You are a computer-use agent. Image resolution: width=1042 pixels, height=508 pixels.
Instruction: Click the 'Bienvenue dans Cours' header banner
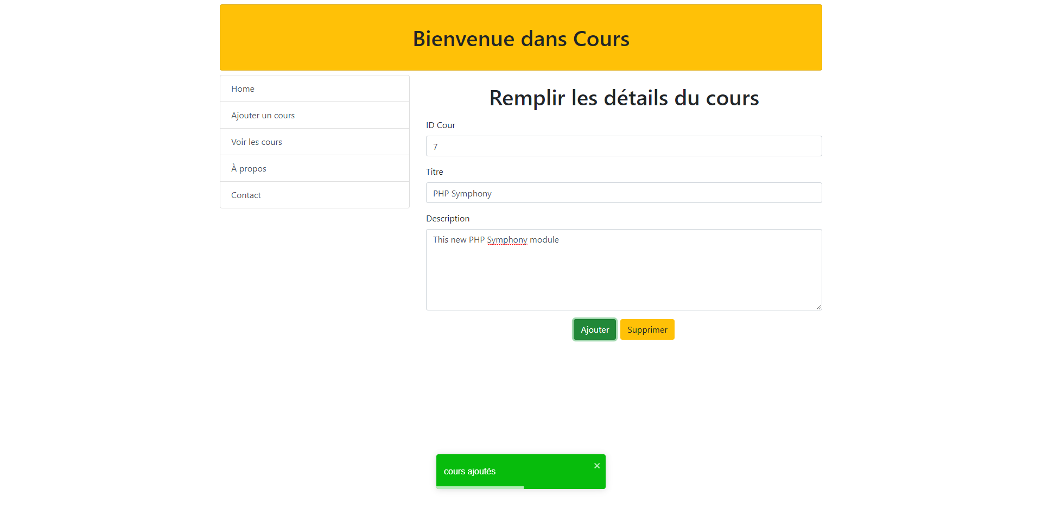(x=520, y=38)
